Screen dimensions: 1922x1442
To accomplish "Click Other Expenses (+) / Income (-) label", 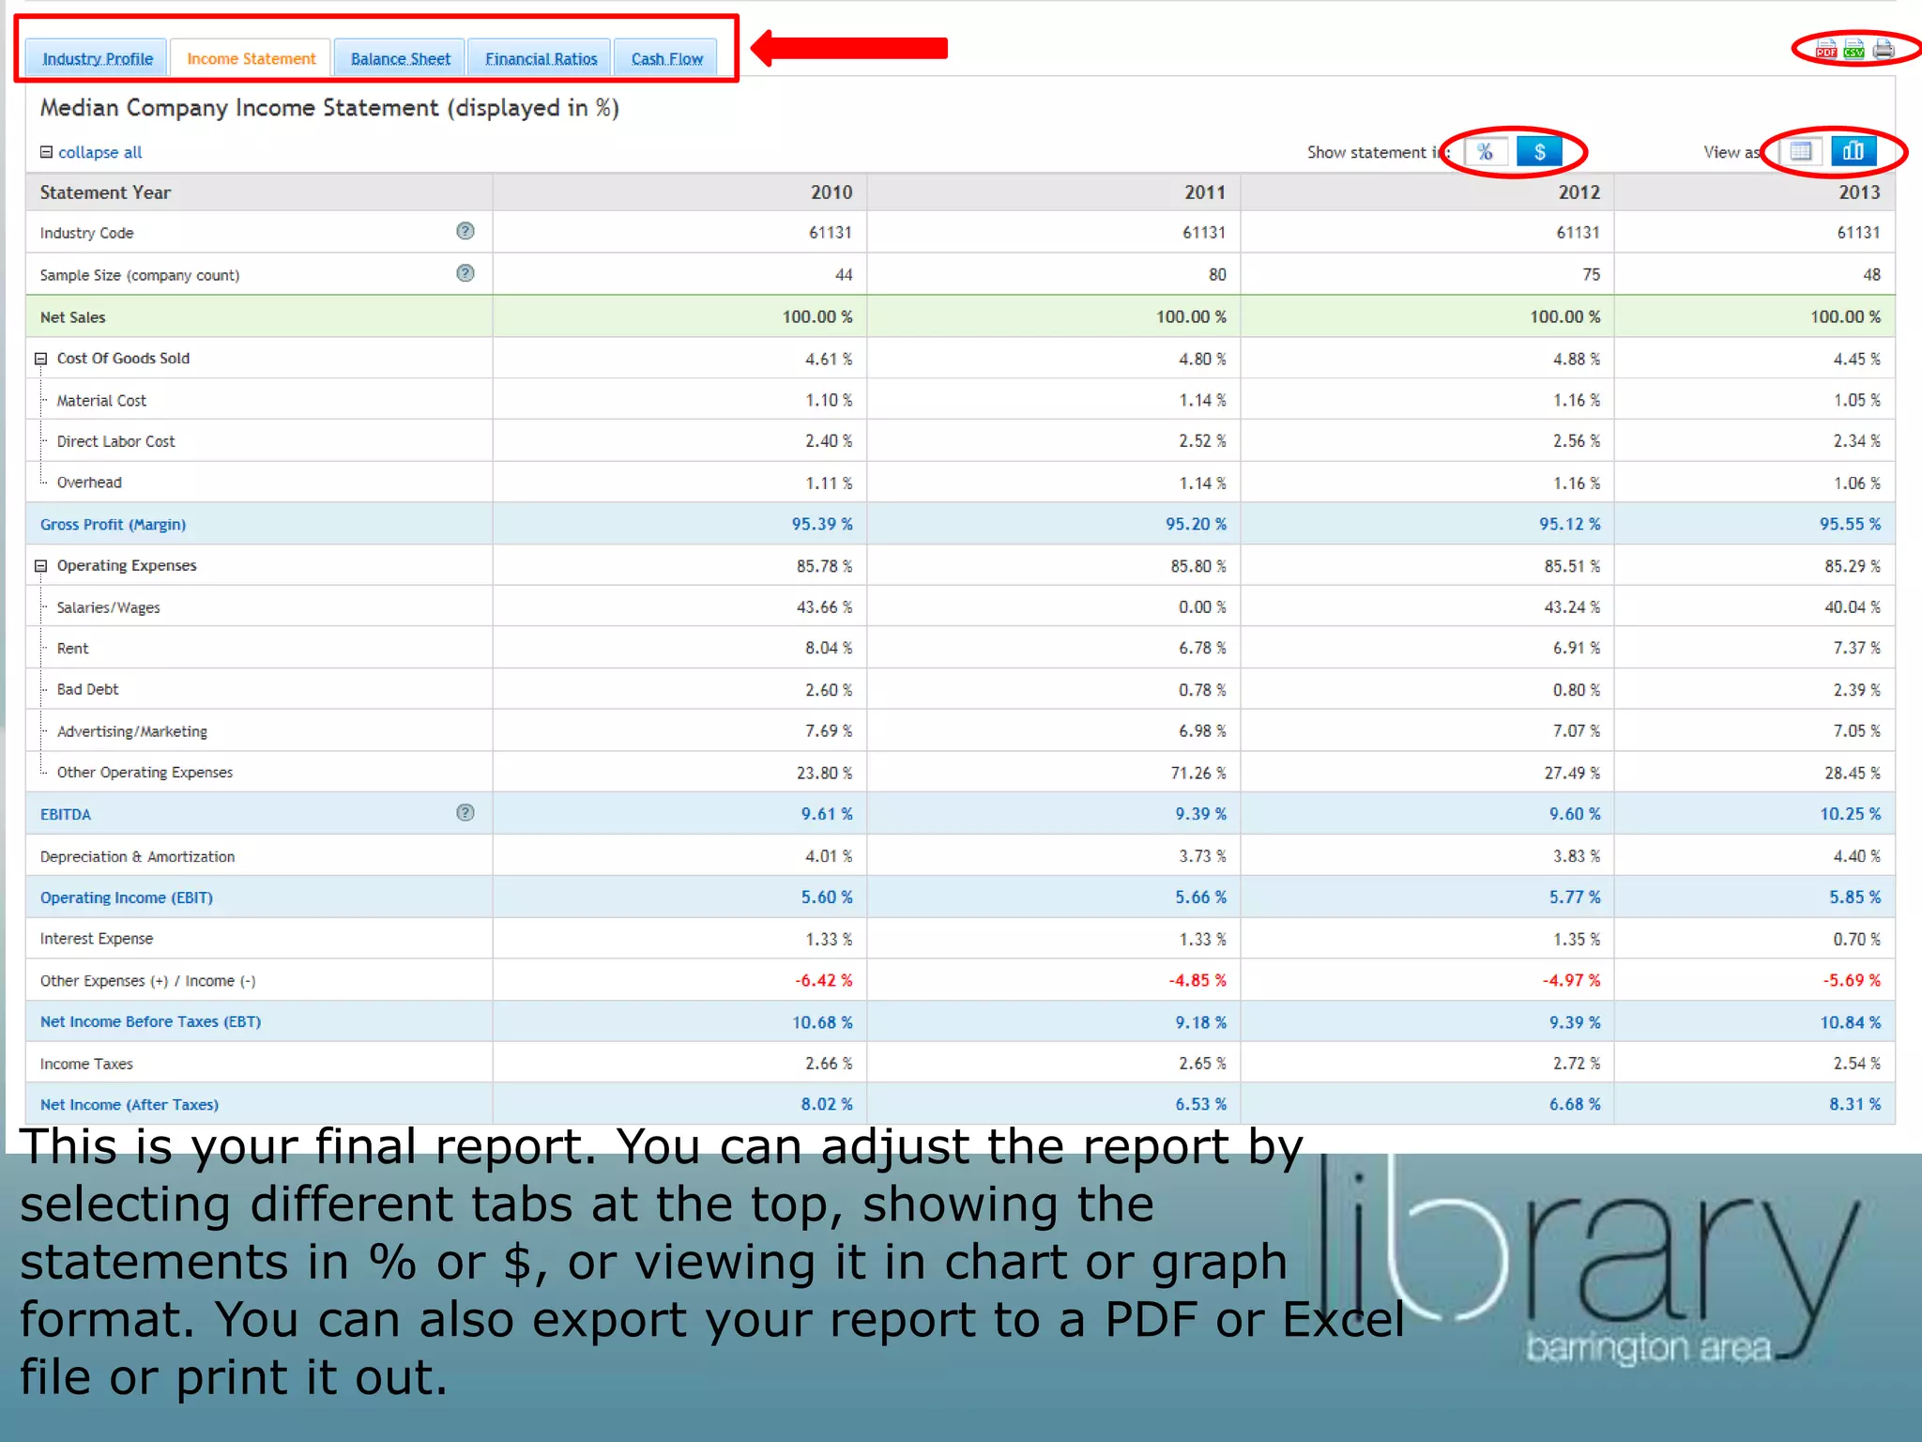I will (147, 980).
